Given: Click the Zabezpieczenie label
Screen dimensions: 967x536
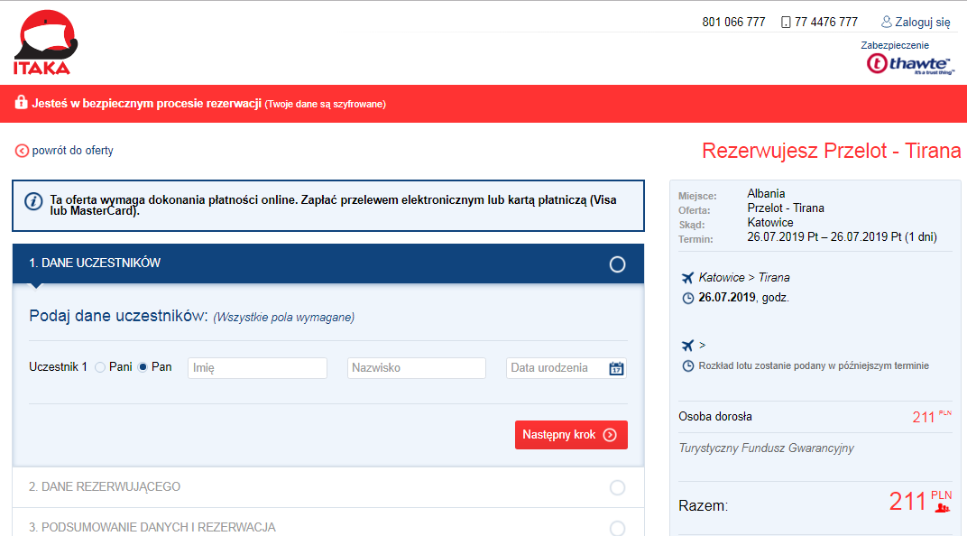Looking at the screenshot, I should click(x=895, y=45).
